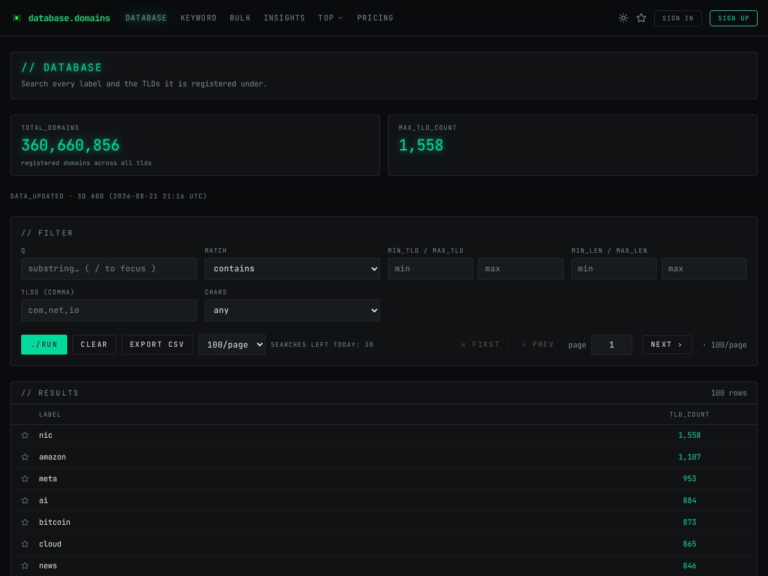Run the search with ./RUN

coord(44,344)
